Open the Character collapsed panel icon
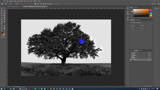 click(128, 17)
